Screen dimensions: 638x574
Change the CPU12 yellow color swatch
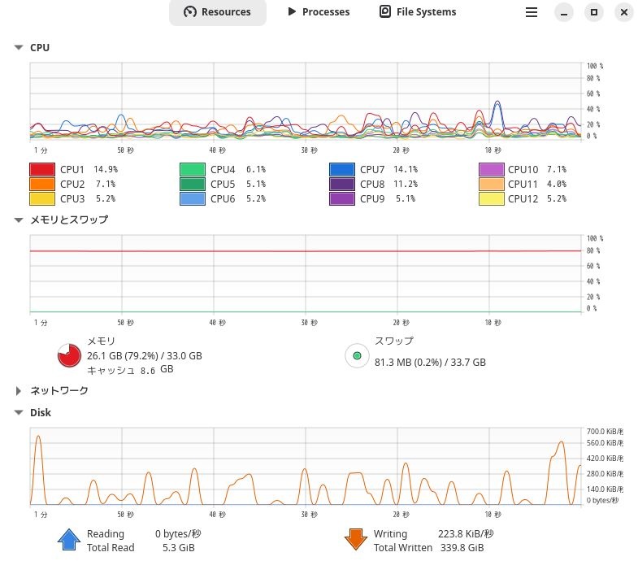491,198
